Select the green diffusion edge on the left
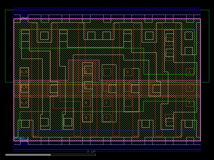This screenshot has width=214, height=160. pyautogui.click(x=20, y=40)
